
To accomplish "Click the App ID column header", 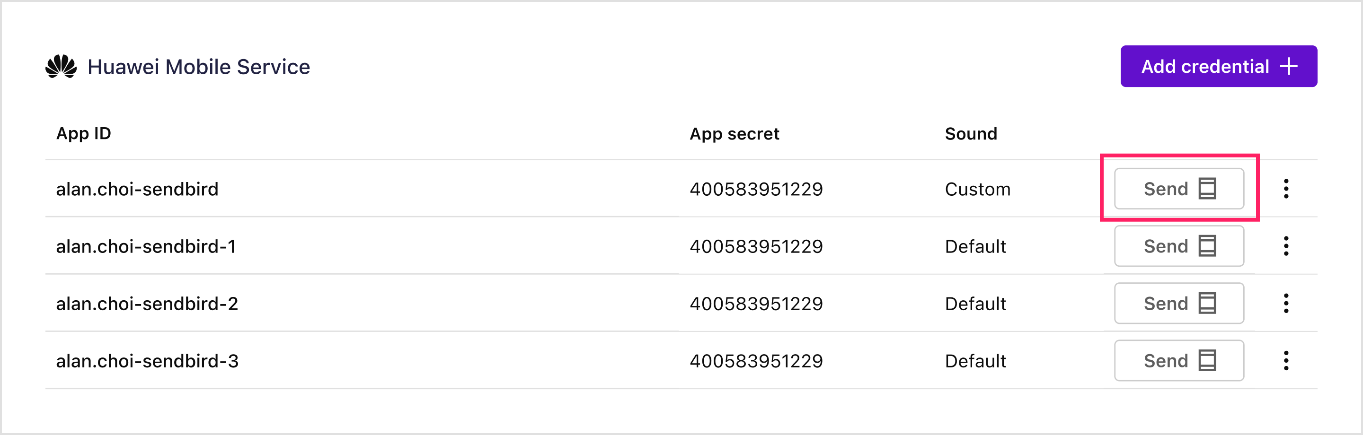I will tap(84, 133).
